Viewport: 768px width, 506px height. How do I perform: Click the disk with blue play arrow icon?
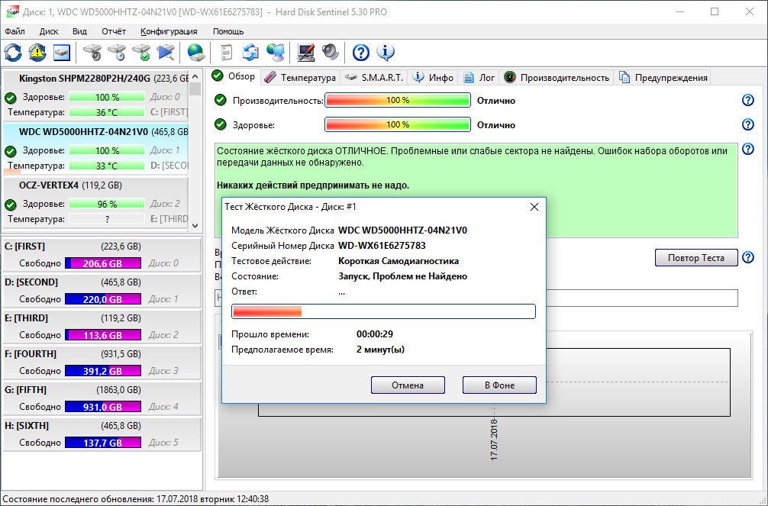pyautogui.click(x=166, y=53)
